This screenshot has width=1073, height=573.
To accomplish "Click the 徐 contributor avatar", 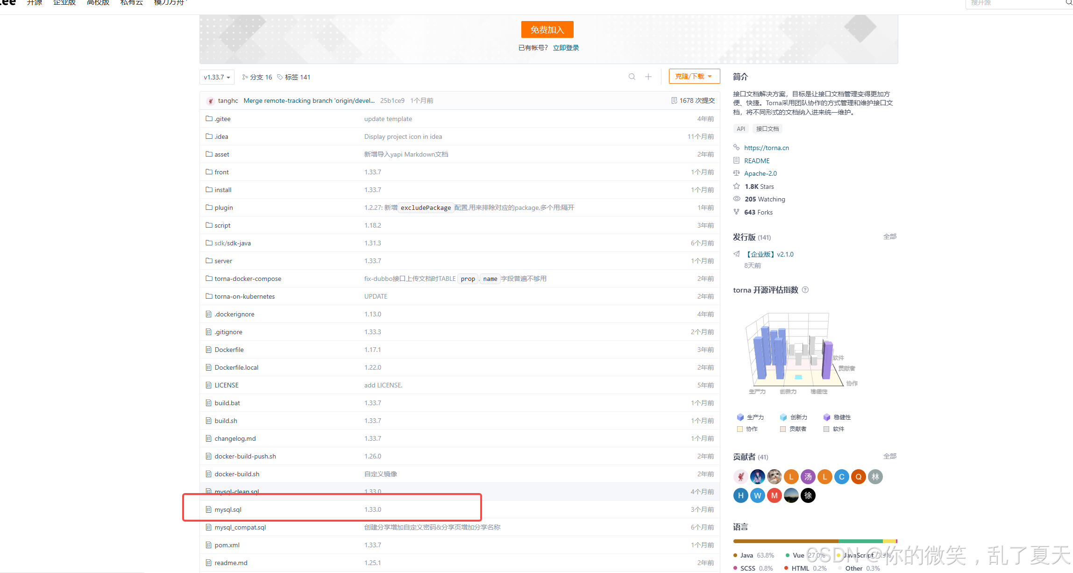I will tap(808, 495).
